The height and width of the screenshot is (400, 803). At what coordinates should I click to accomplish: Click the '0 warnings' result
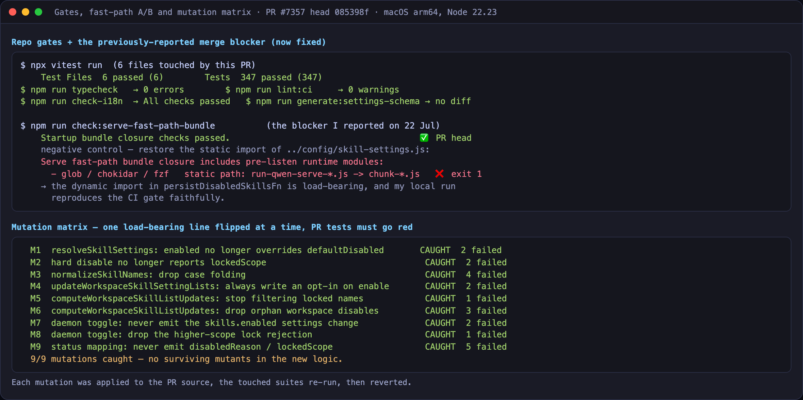click(374, 89)
